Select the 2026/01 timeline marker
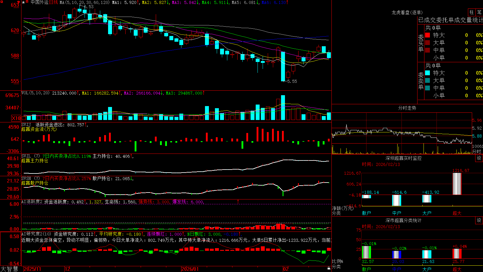 (190, 269)
